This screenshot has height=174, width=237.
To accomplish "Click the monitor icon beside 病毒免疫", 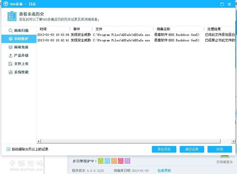I will click(x=10, y=47).
